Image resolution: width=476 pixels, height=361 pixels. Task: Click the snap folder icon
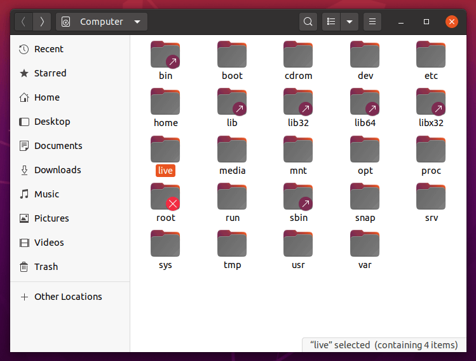pyautogui.click(x=365, y=197)
